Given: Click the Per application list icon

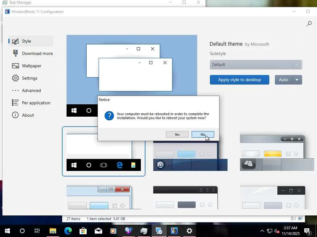Looking at the screenshot, I should [15, 103].
